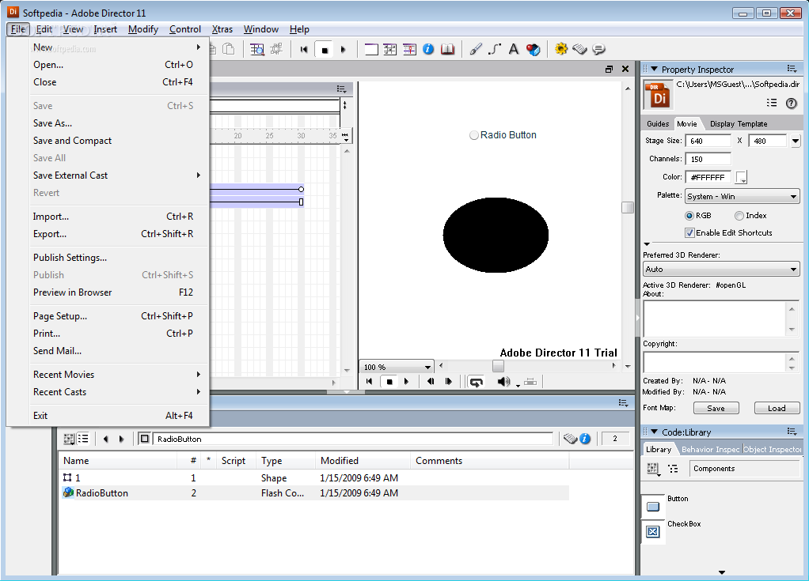The image size is (809, 581).
Task: Click the Paste clipboard toolbar icon
Action: pyautogui.click(x=228, y=49)
